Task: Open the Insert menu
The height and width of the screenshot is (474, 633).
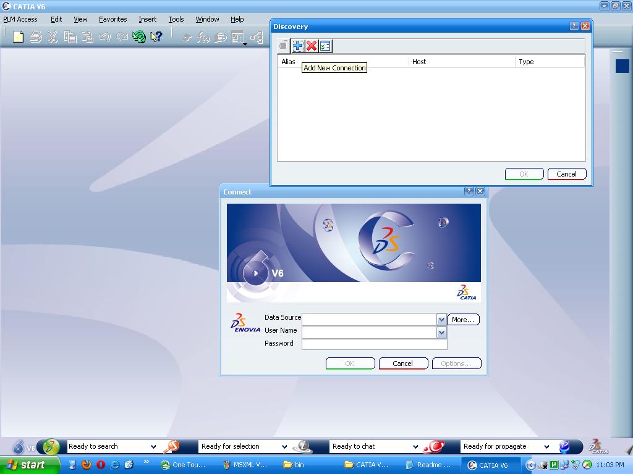Action: click(147, 19)
